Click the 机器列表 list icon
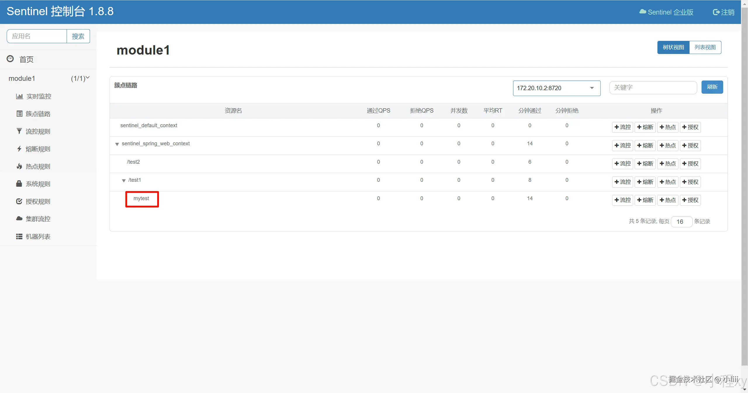Screen dimensions: 748x393 tap(19, 236)
